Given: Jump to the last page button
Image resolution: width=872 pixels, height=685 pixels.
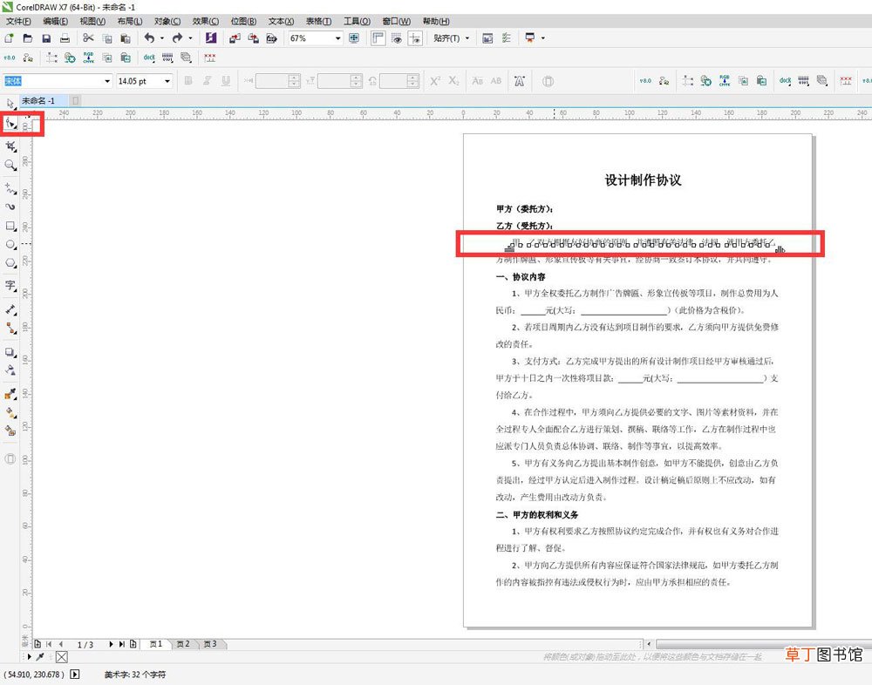Looking at the screenshot, I should click(122, 644).
